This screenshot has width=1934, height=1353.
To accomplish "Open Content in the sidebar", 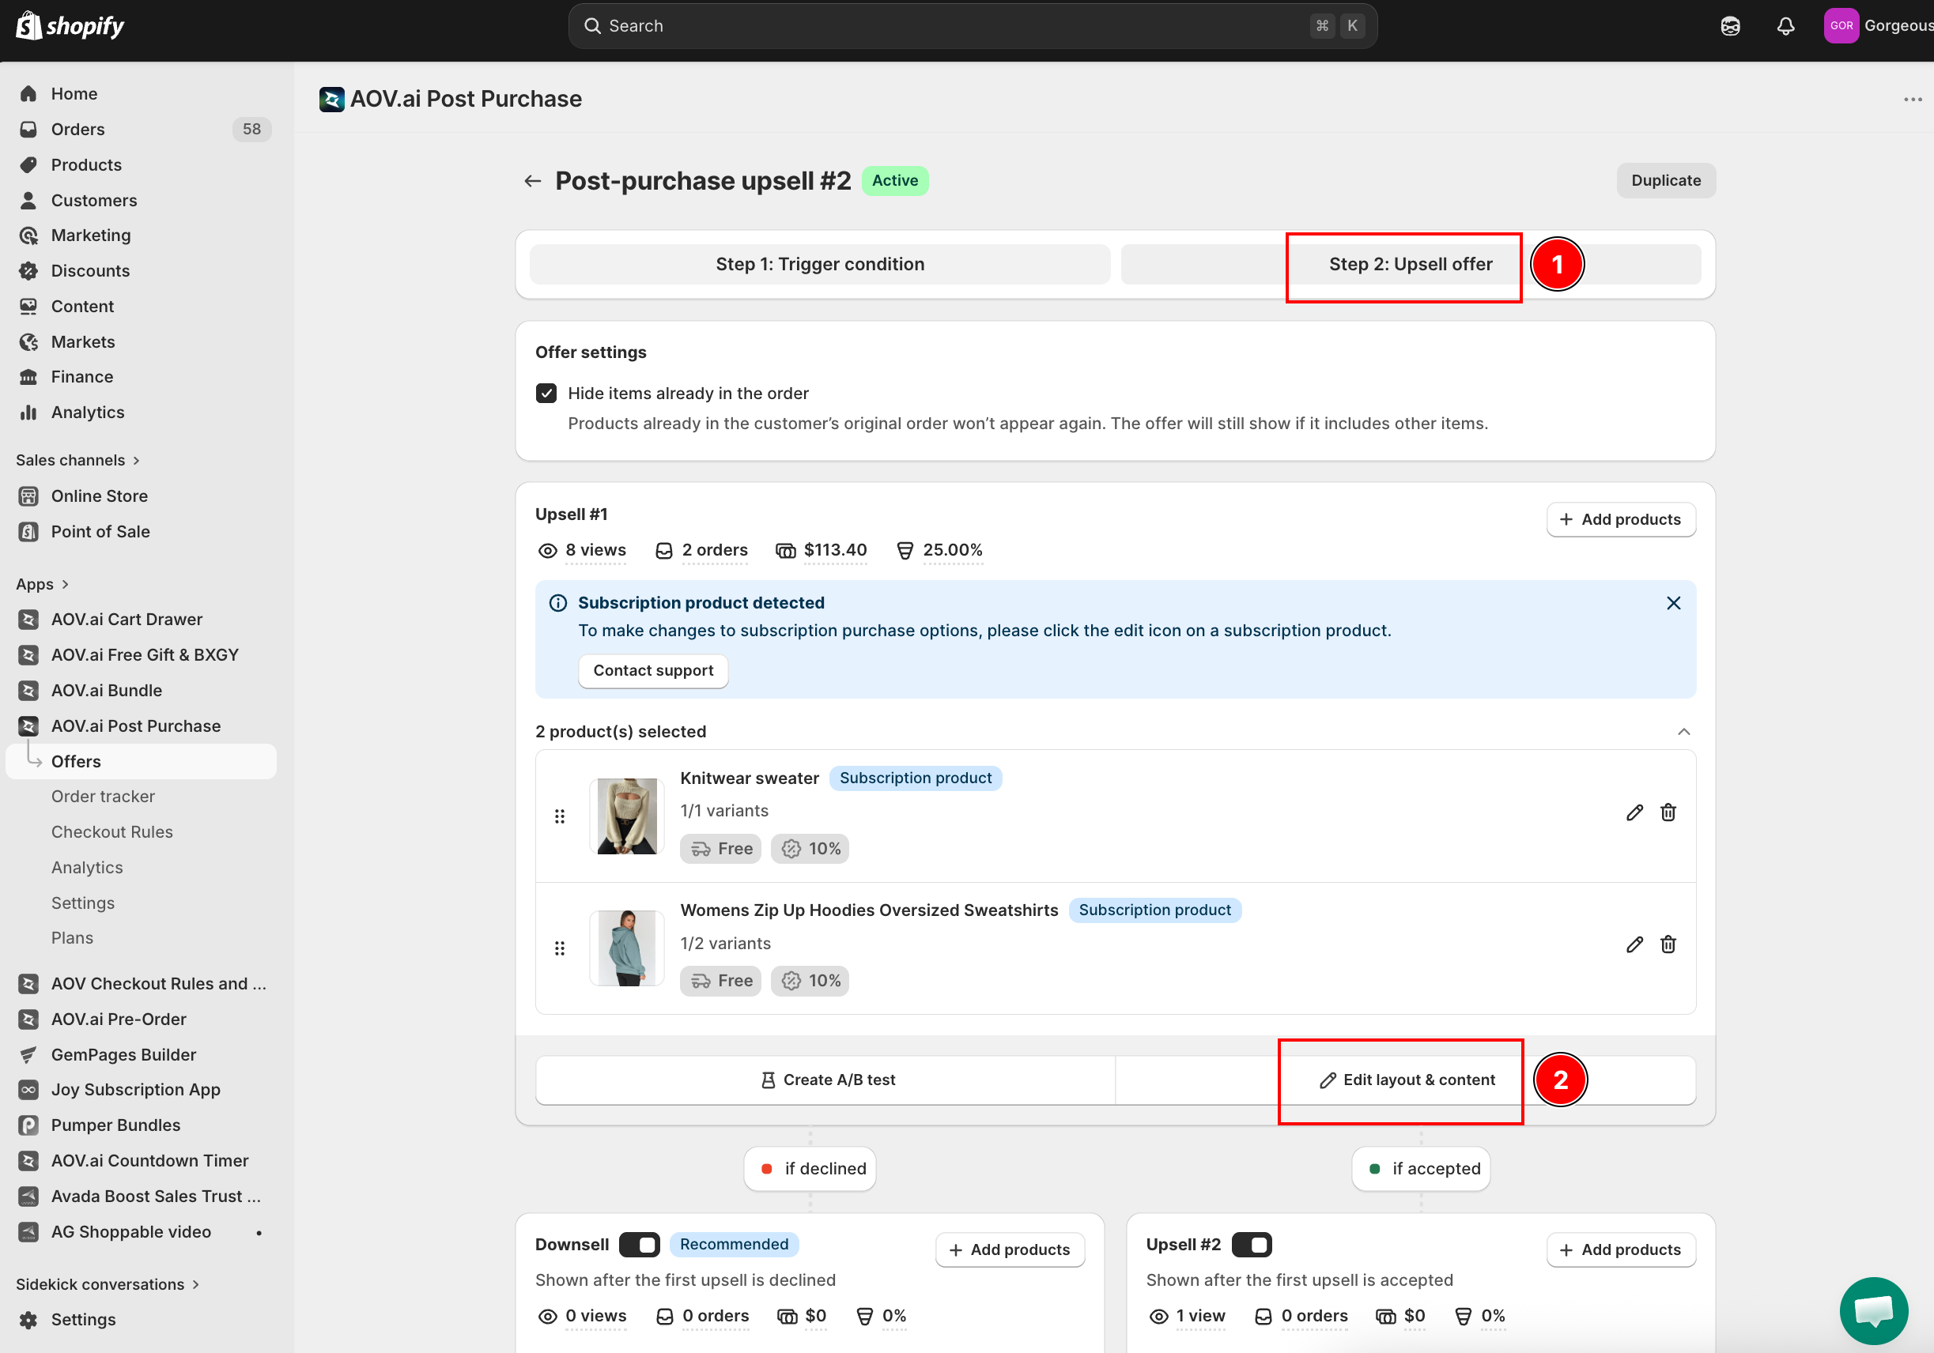I will pos(140,307).
